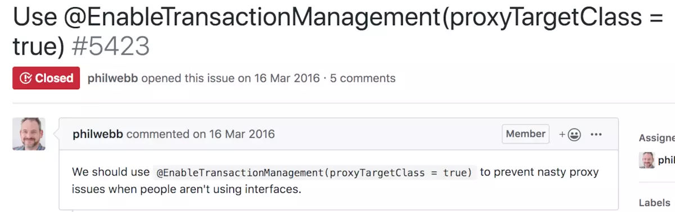Expand the Assignees sidebar section
The height and width of the screenshot is (212, 675).
(657, 138)
